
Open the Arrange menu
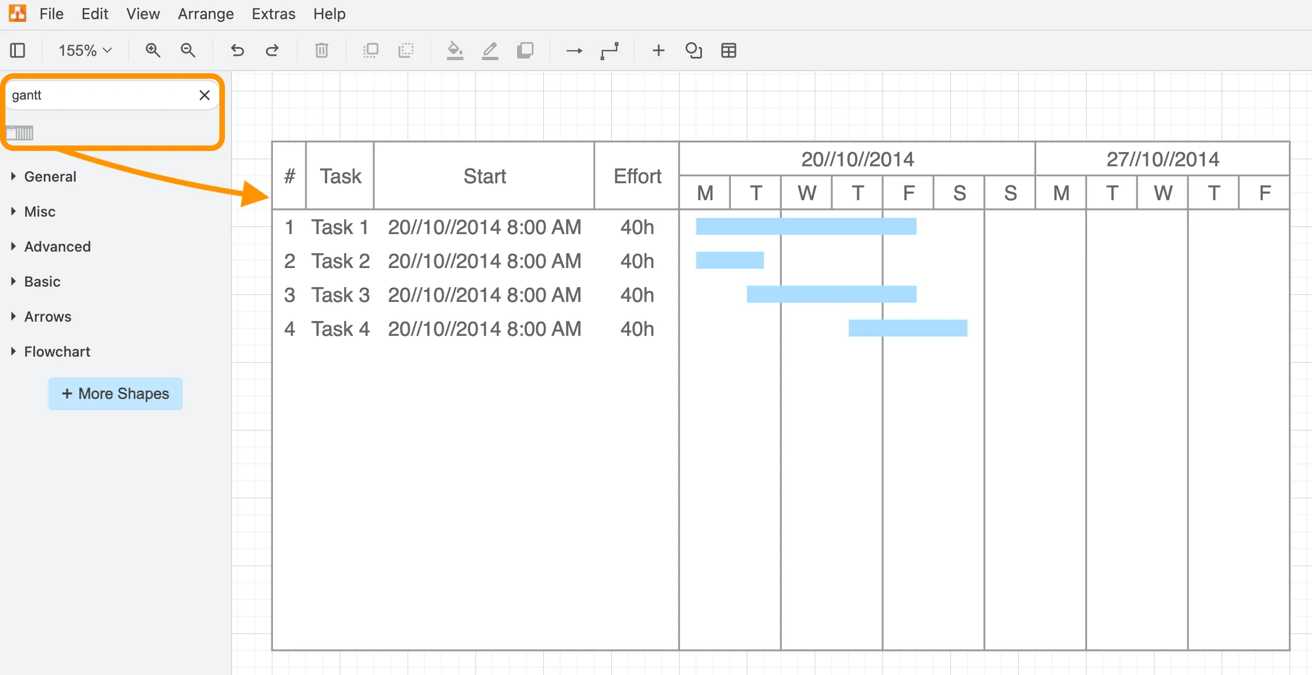[x=205, y=14]
